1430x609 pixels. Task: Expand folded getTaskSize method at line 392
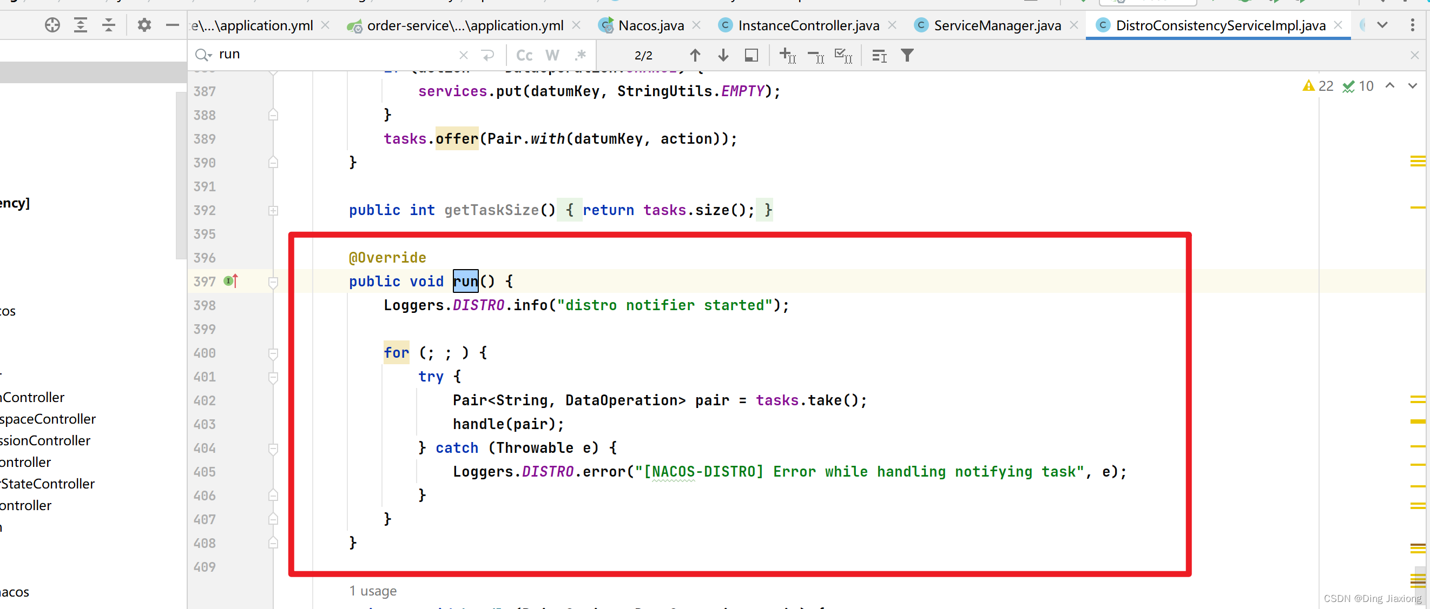pyautogui.click(x=273, y=211)
